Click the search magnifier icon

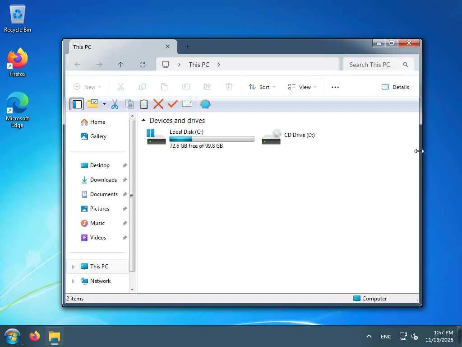click(x=406, y=65)
